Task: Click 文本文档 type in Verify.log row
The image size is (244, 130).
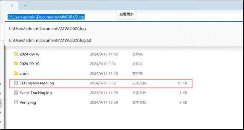Action: 139,103
